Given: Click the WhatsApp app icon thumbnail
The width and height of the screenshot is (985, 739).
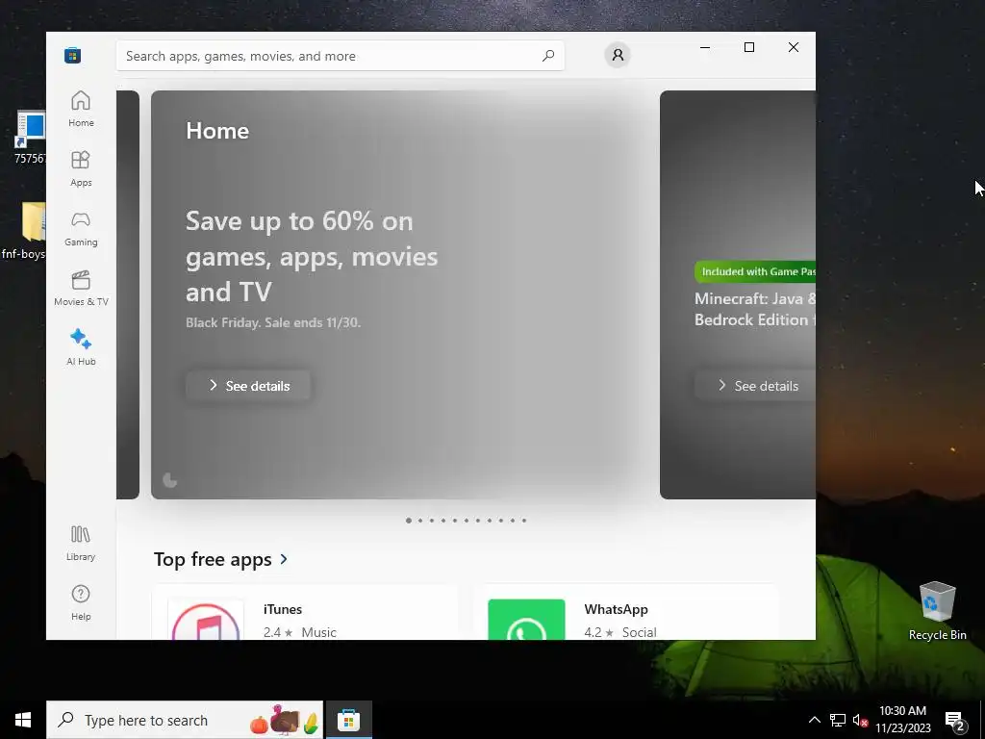Looking at the screenshot, I should click(526, 621).
